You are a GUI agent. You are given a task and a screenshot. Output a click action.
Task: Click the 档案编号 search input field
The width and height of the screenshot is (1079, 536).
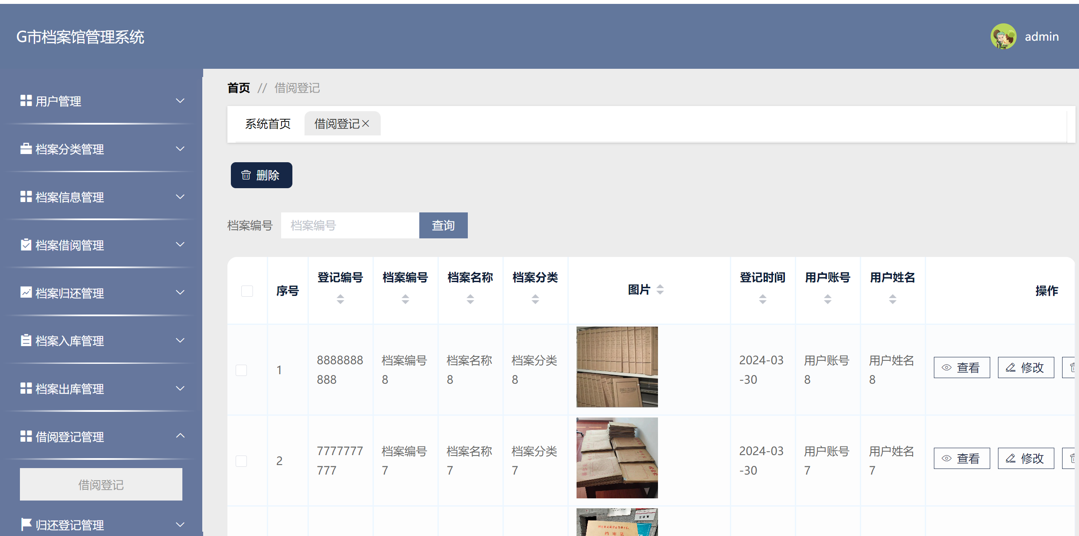pyautogui.click(x=350, y=225)
